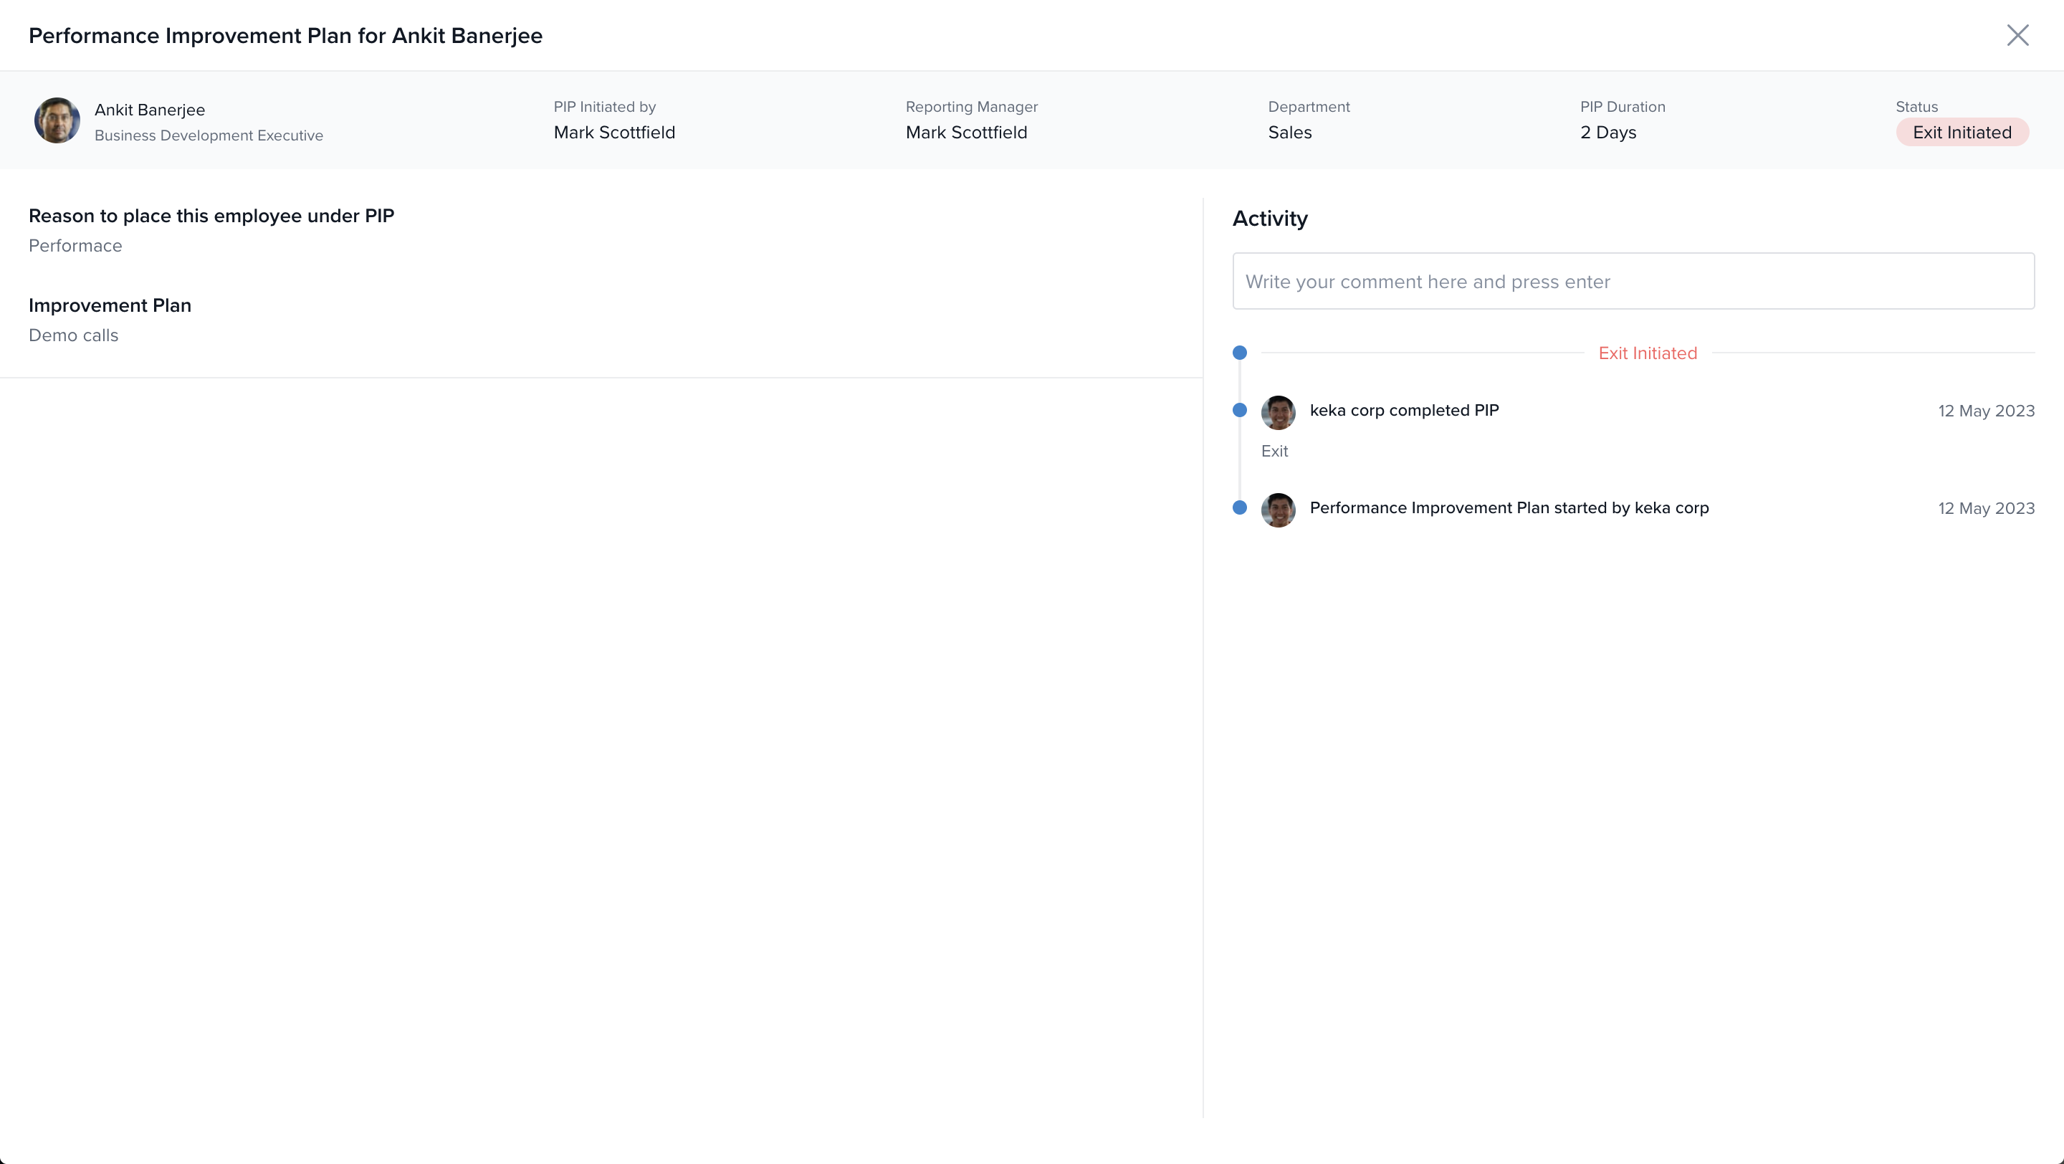Click the Exit Initiated status badge
The height and width of the screenshot is (1164, 2064).
(1962, 132)
